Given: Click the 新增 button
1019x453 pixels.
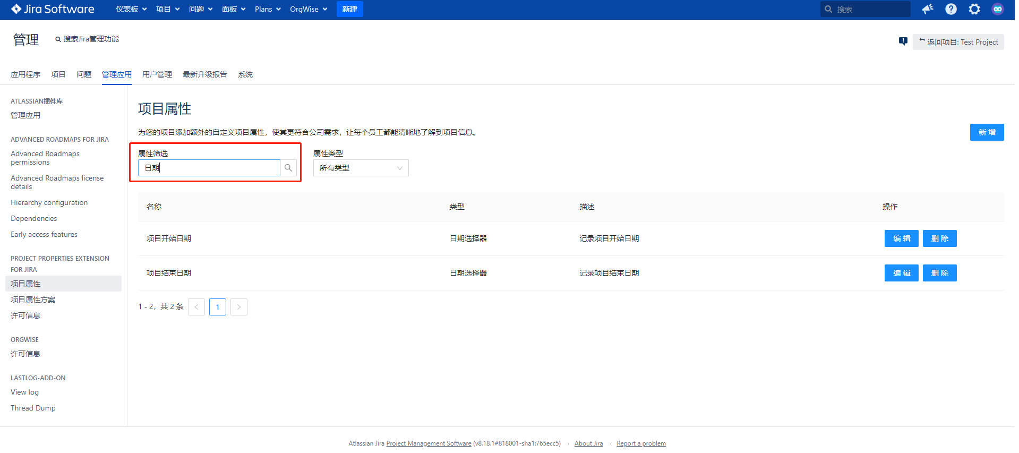Looking at the screenshot, I should [x=987, y=132].
